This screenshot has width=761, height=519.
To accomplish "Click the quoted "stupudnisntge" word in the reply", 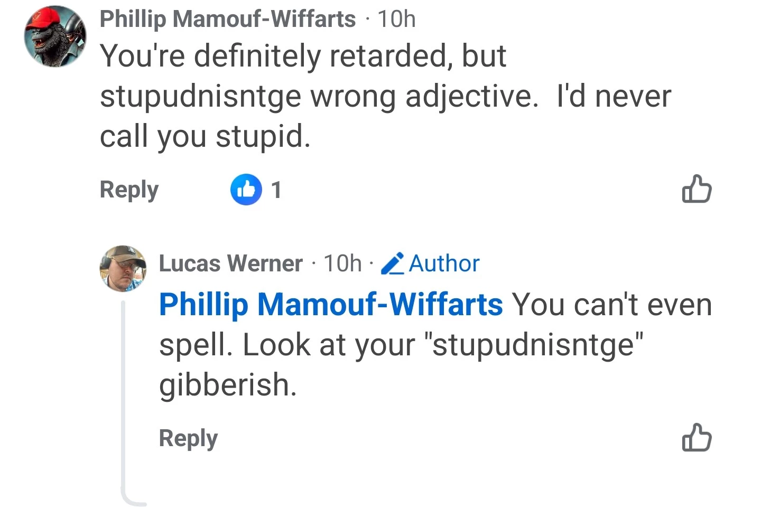I will pyautogui.click(x=537, y=345).
